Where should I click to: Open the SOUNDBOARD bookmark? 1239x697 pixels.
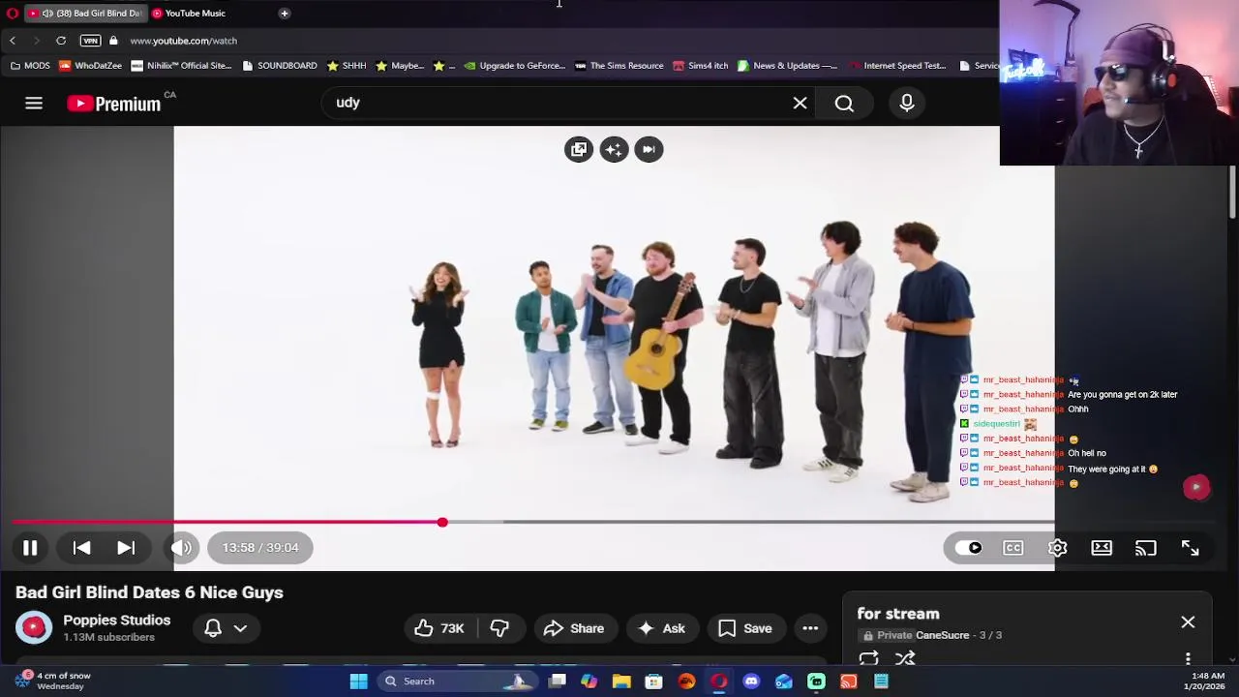pos(280,66)
